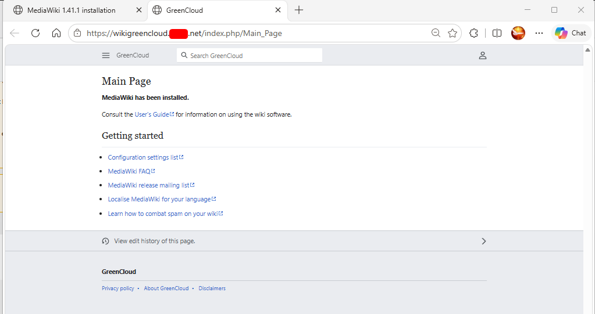Go to browser home icon
This screenshot has height=314, width=595.
(x=56, y=33)
